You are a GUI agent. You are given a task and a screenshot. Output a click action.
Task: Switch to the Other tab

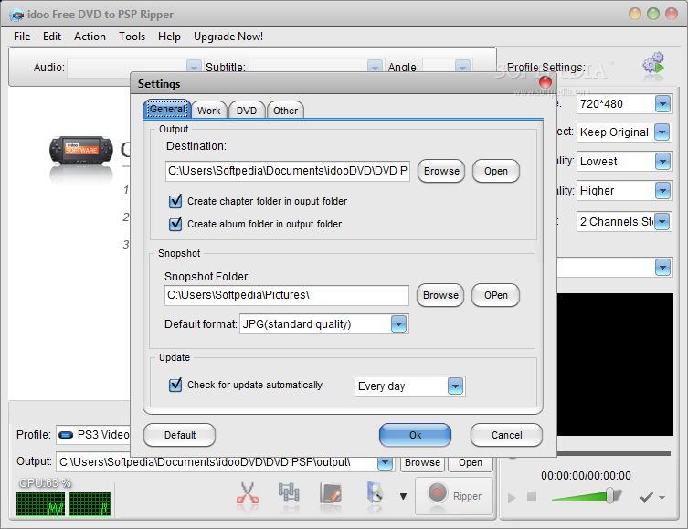point(285,111)
